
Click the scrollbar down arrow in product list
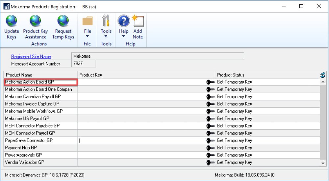click(323, 163)
